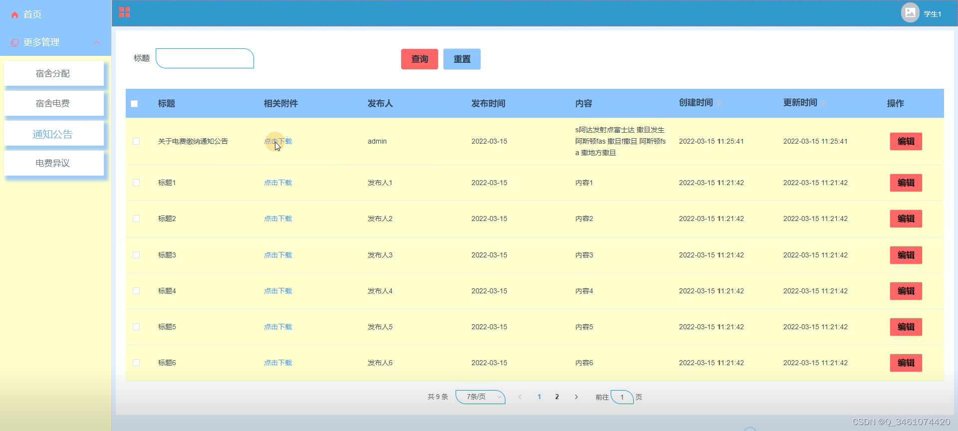Edit the 标题2 row
This screenshot has width=958, height=431.
click(x=906, y=218)
